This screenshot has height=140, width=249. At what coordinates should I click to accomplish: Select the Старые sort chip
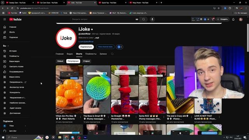click(86, 61)
